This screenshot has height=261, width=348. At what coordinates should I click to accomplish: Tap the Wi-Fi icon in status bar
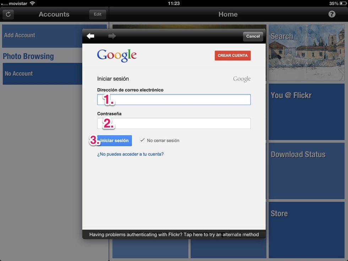32,3
